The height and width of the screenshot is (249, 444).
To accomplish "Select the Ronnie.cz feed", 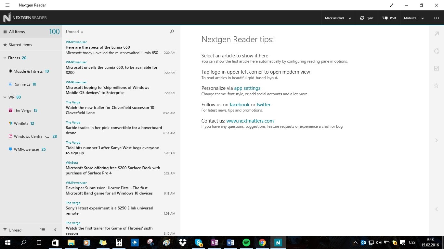I will 31,84.
